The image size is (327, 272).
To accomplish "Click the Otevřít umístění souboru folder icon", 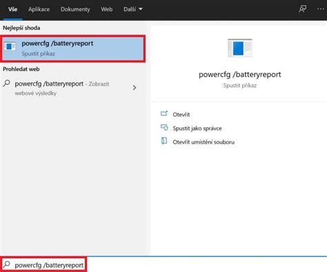I will click(164, 141).
